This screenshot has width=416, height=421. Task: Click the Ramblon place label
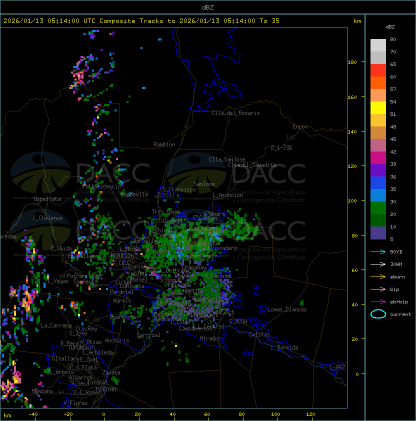pyautogui.click(x=164, y=144)
